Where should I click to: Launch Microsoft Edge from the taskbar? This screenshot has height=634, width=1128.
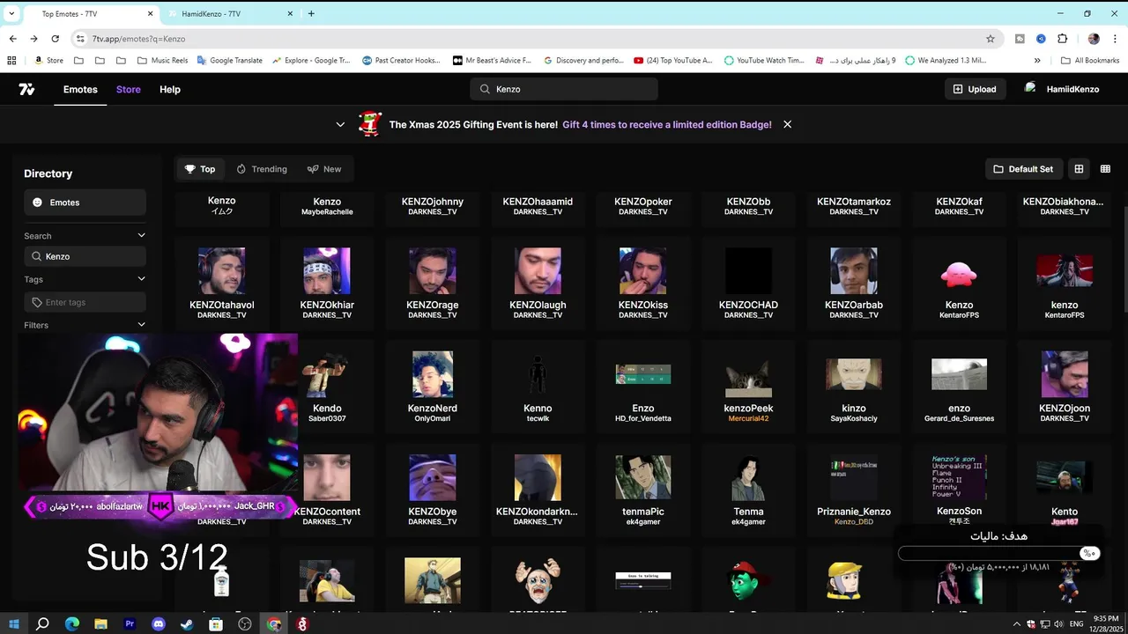(71, 624)
